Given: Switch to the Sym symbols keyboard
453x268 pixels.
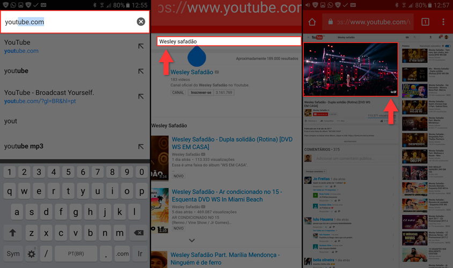Looking at the screenshot, I should click(13, 254).
